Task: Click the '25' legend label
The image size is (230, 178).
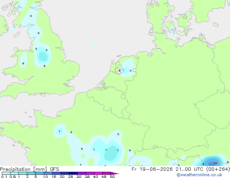Action: 70,177
